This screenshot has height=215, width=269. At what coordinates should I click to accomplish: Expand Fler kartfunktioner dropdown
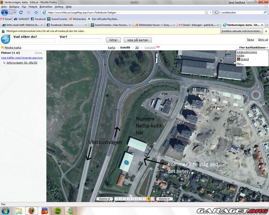point(253,47)
